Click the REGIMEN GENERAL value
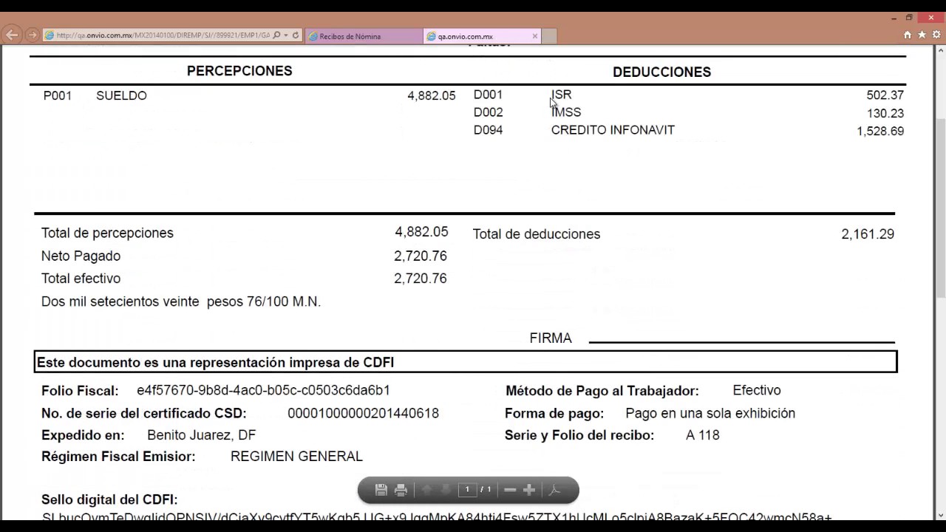The image size is (946, 532). (x=296, y=457)
